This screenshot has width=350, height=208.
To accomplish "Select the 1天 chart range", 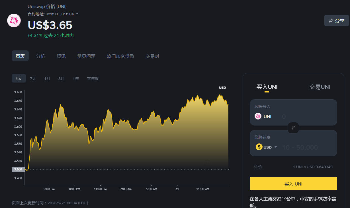I will (x=19, y=79).
